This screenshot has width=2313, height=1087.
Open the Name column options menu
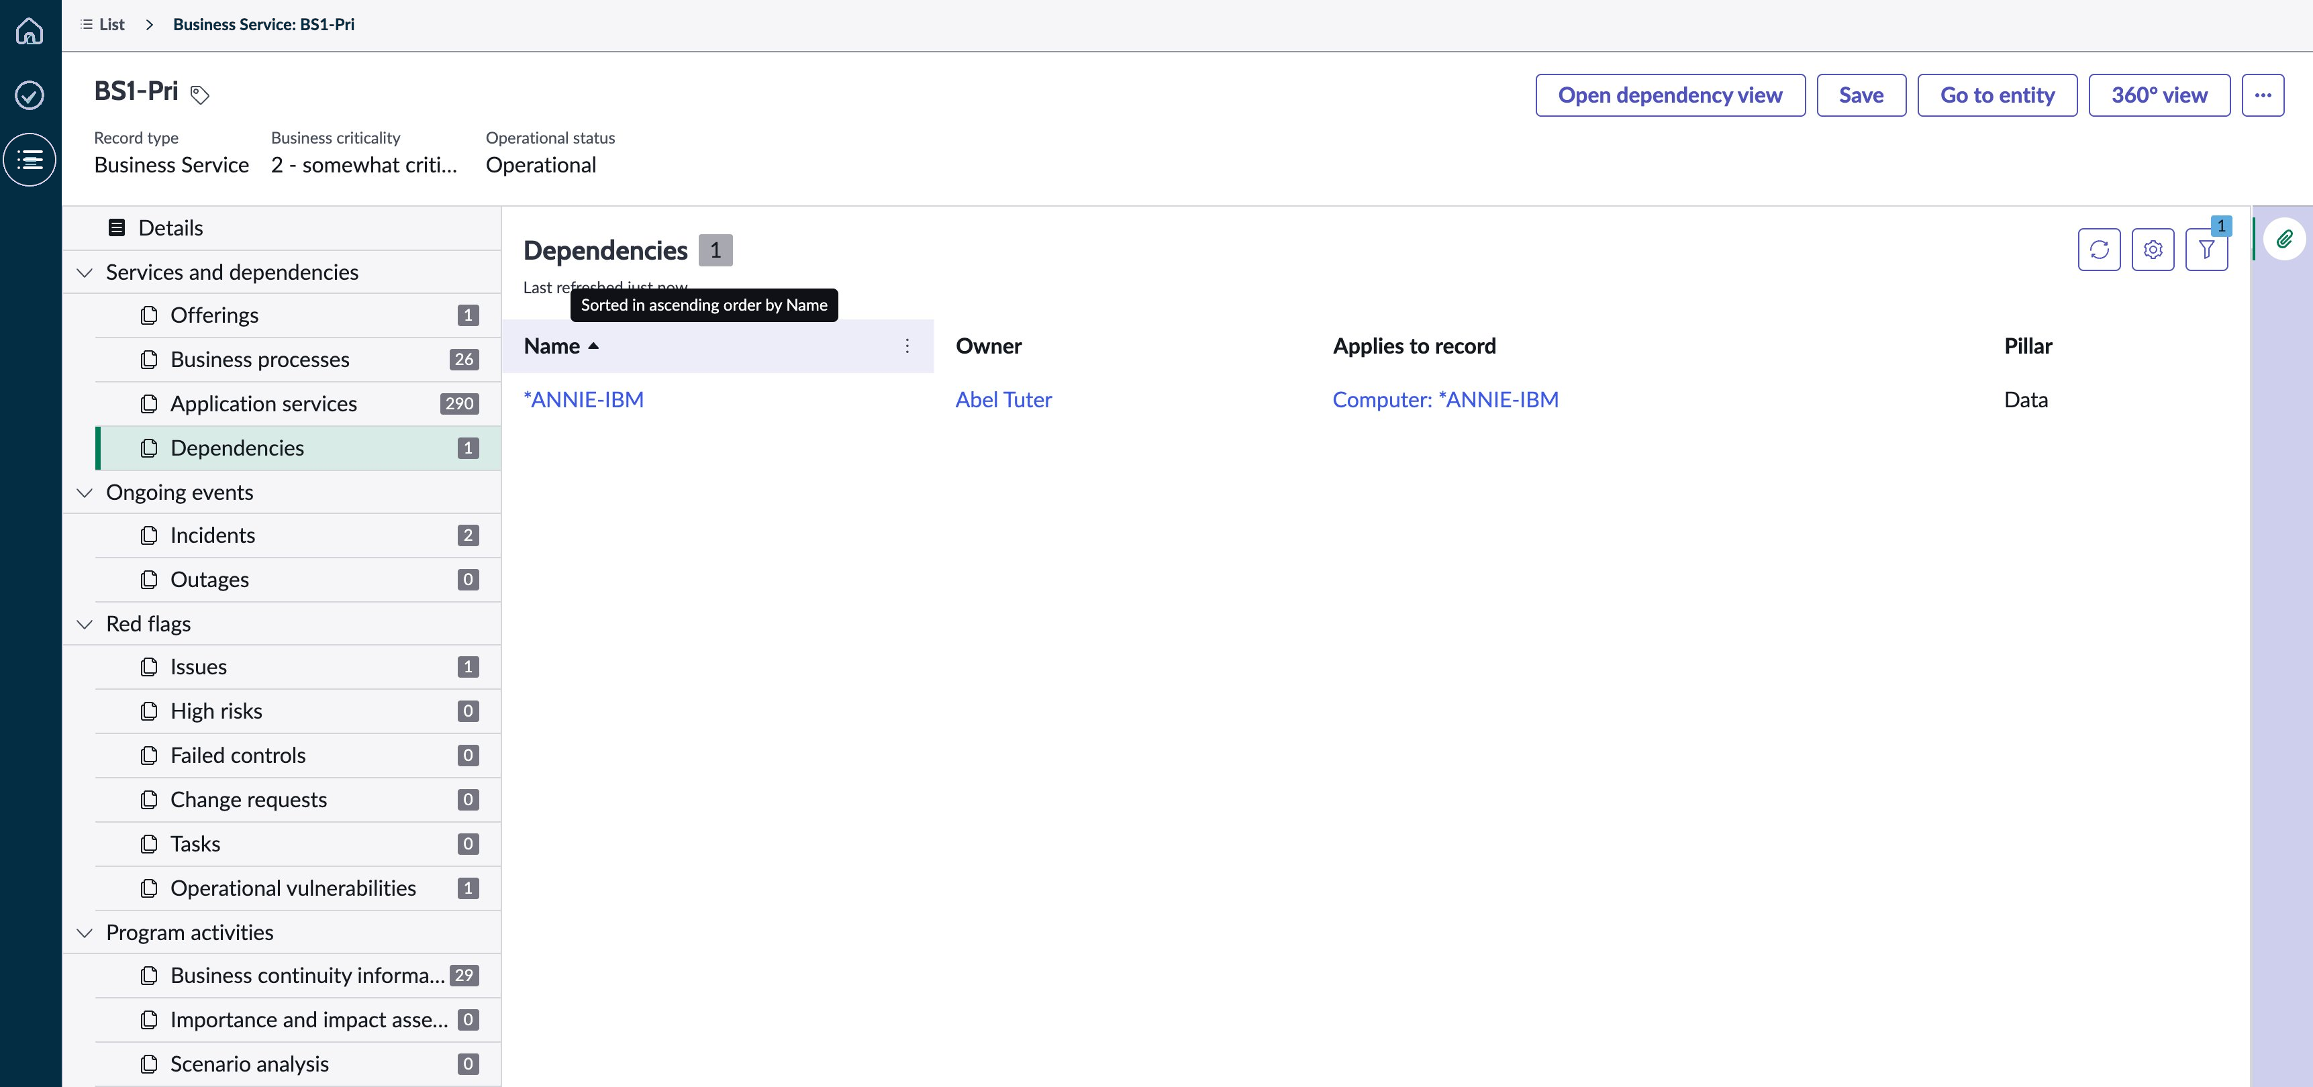click(x=907, y=346)
